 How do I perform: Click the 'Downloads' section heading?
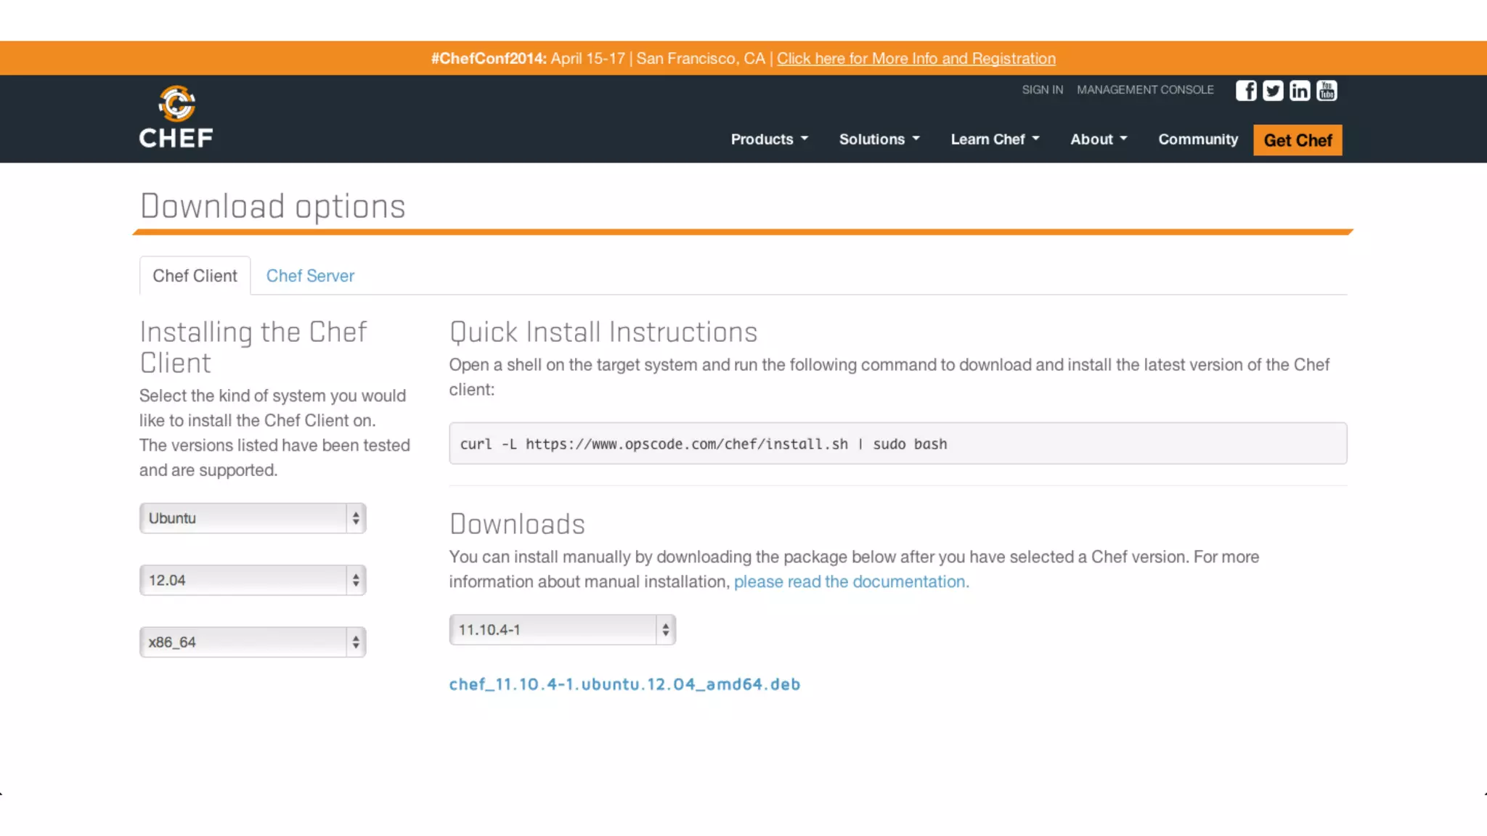517,524
